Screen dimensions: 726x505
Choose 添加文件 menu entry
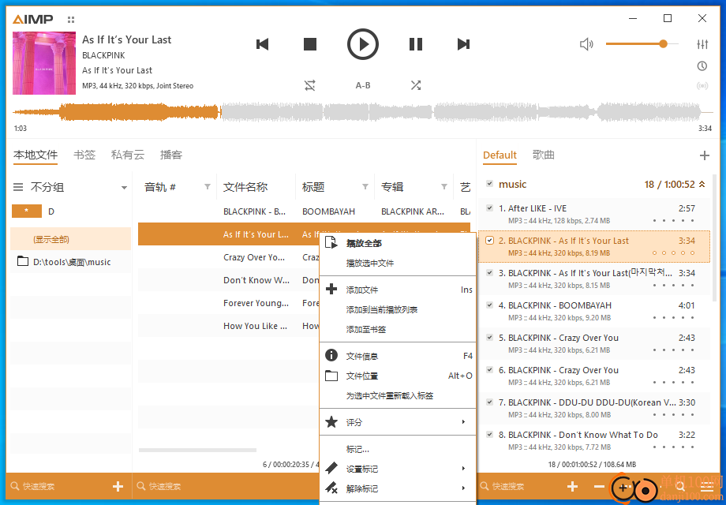pyautogui.click(x=398, y=290)
